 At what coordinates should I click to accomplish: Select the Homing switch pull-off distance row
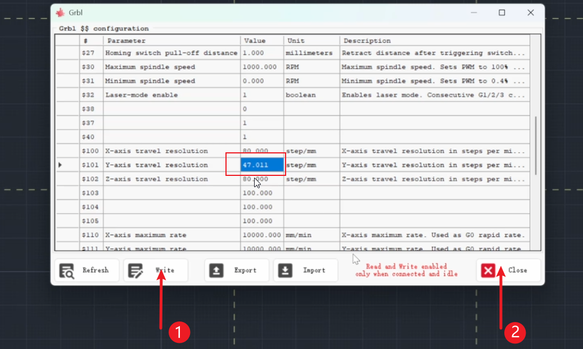(171, 53)
